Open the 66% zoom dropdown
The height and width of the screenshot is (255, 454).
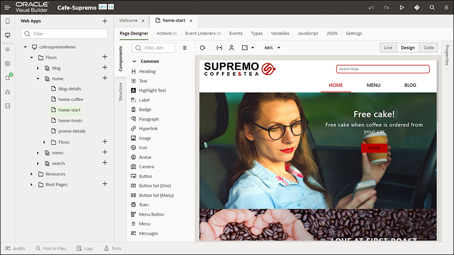pos(272,48)
